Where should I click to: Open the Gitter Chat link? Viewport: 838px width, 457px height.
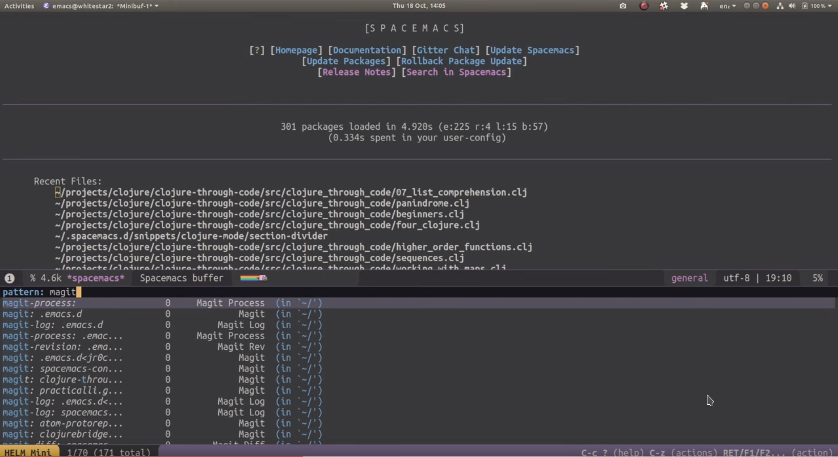(446, 50)
